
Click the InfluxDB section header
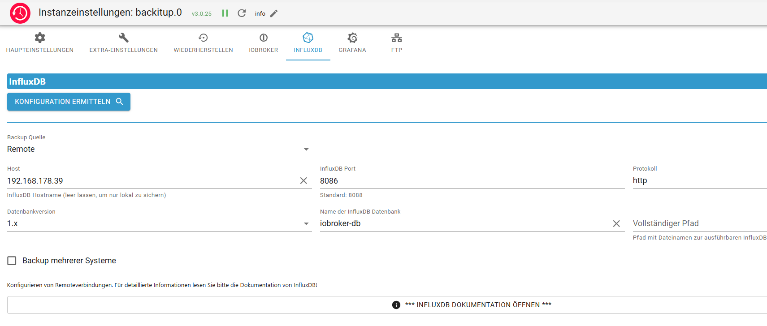click(387, 81)
